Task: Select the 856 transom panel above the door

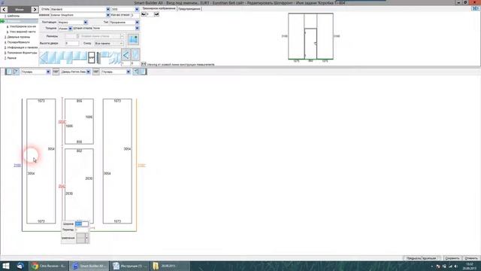Action: [79, 121]
